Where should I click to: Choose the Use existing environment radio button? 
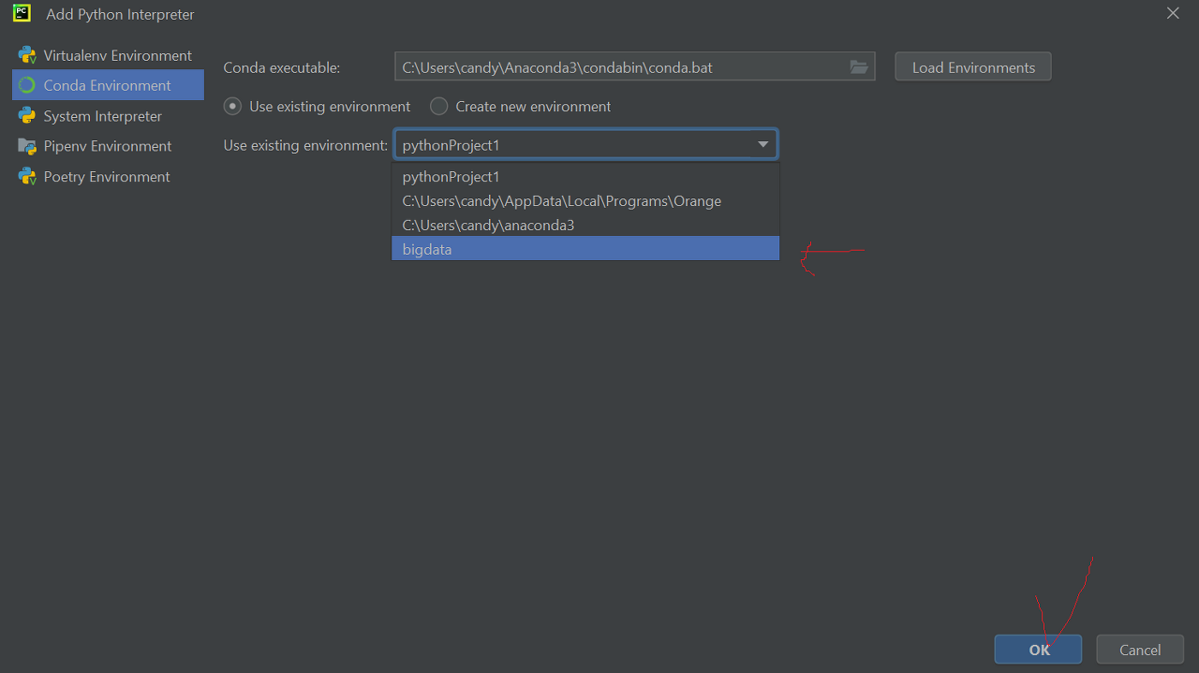click(x=232, y=107)
